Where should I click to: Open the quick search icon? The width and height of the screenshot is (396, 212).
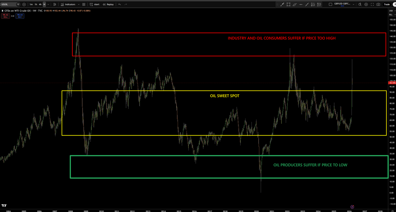pyautogui.click(x=360, y=5)
